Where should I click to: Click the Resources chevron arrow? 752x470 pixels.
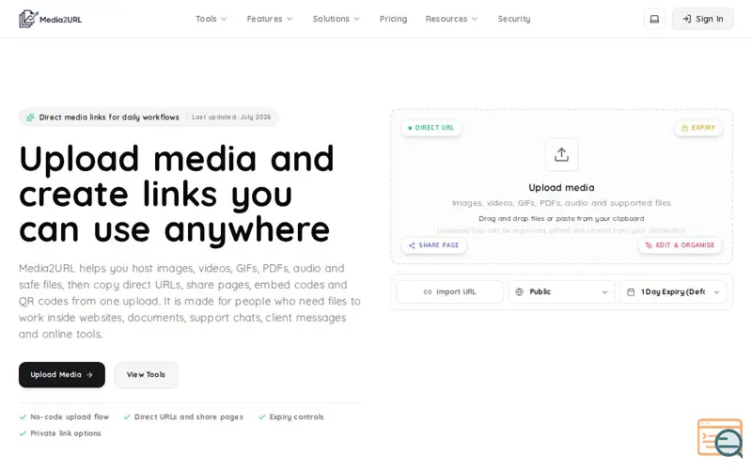[x=475, y=19]
